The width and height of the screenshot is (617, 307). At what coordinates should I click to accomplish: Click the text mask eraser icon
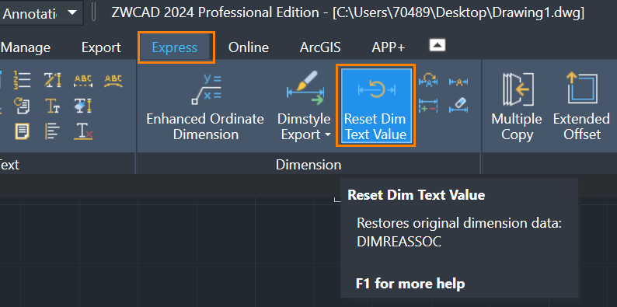[83, 106]
